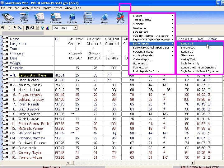Select Custom Report... menu entry
This screenshot has width=224, height=168.
143,59
